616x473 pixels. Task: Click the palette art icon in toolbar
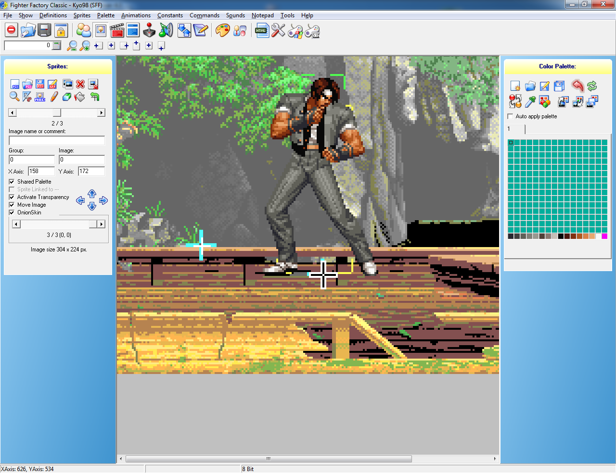point(222,30)
